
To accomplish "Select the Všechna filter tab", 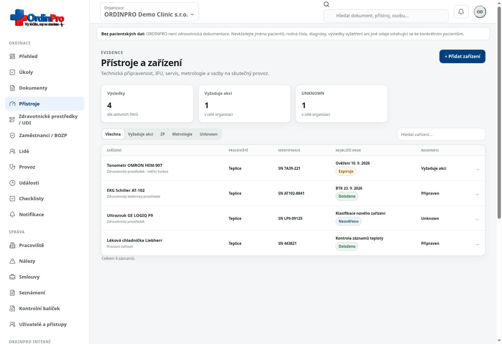I will 113,134.
